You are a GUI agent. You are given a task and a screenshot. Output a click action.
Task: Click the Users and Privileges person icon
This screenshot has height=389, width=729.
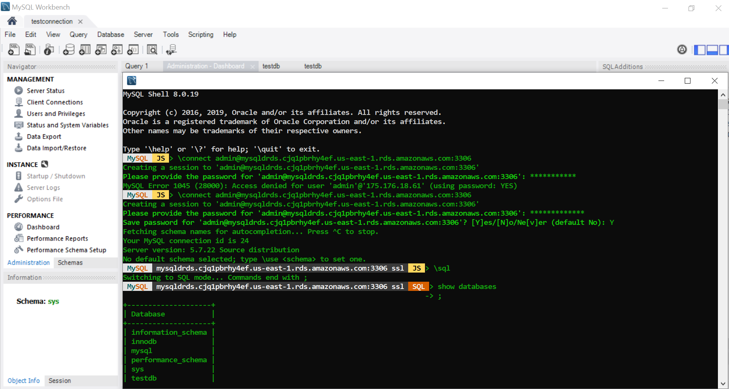(x=19, y=113)
